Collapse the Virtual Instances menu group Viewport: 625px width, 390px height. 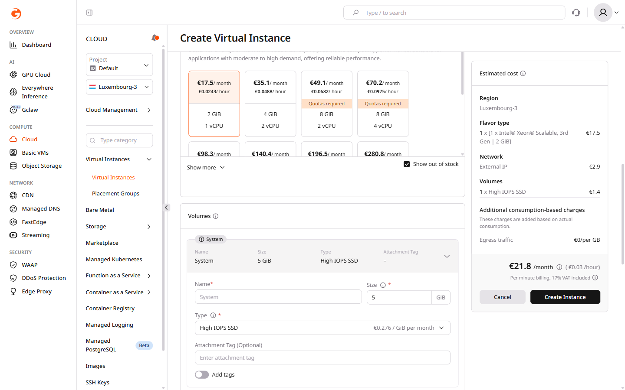119,159
